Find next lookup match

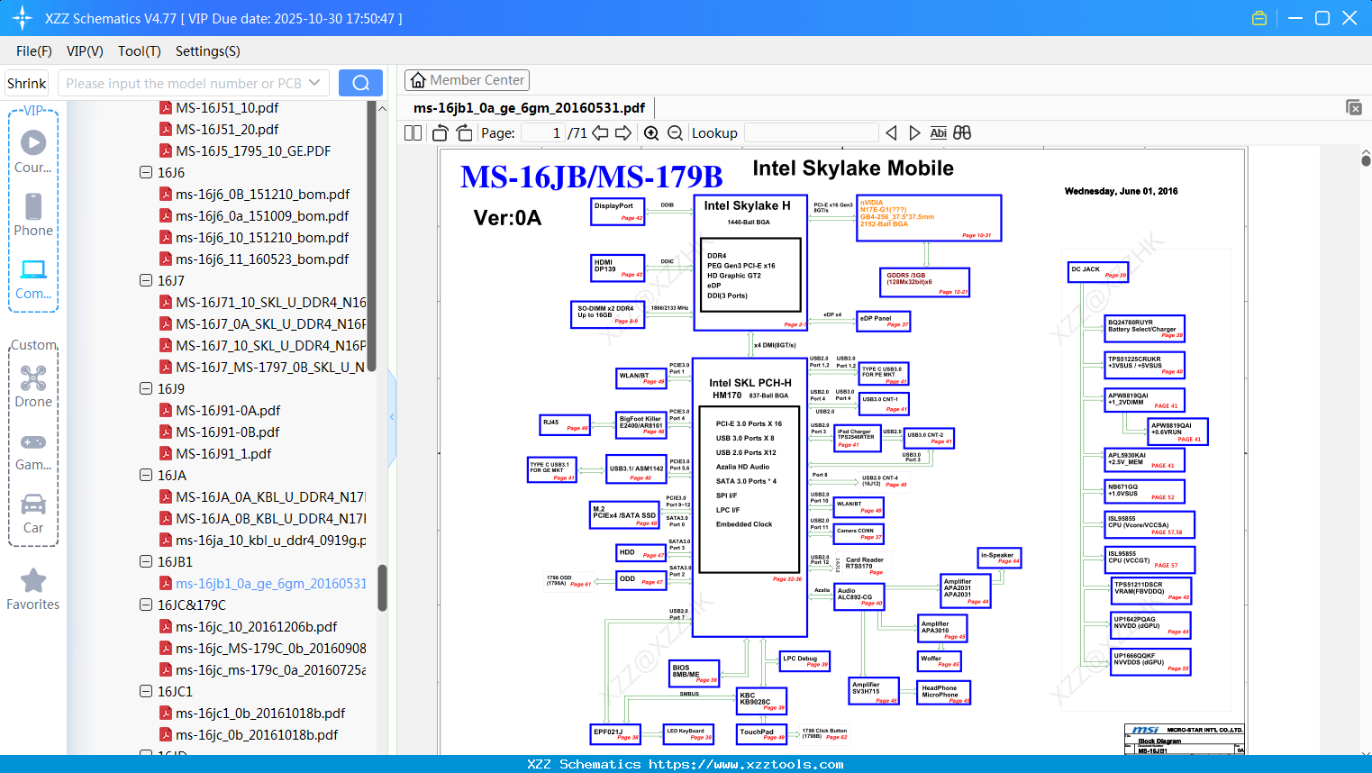914,133
